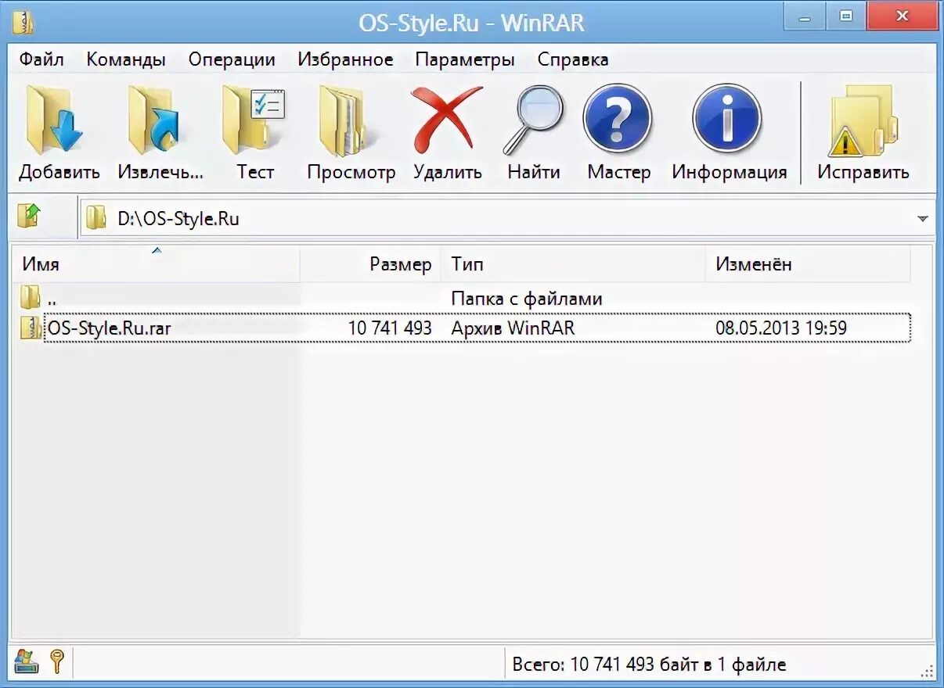The height and width of the screenshot is (688, 944).
Task: Open the Параметры menu
Action: tap(465, 59)
